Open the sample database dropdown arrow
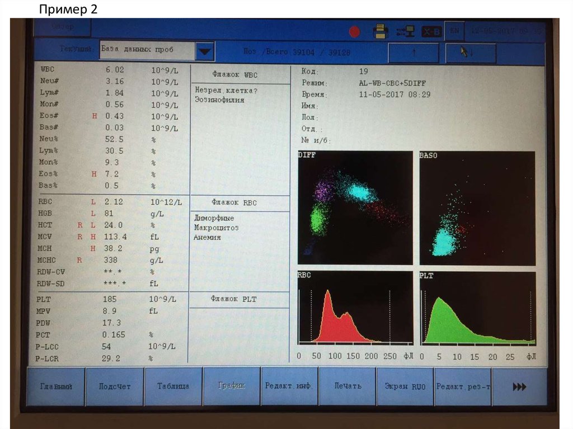Screen dimensions: 573x429 [205, 51]
